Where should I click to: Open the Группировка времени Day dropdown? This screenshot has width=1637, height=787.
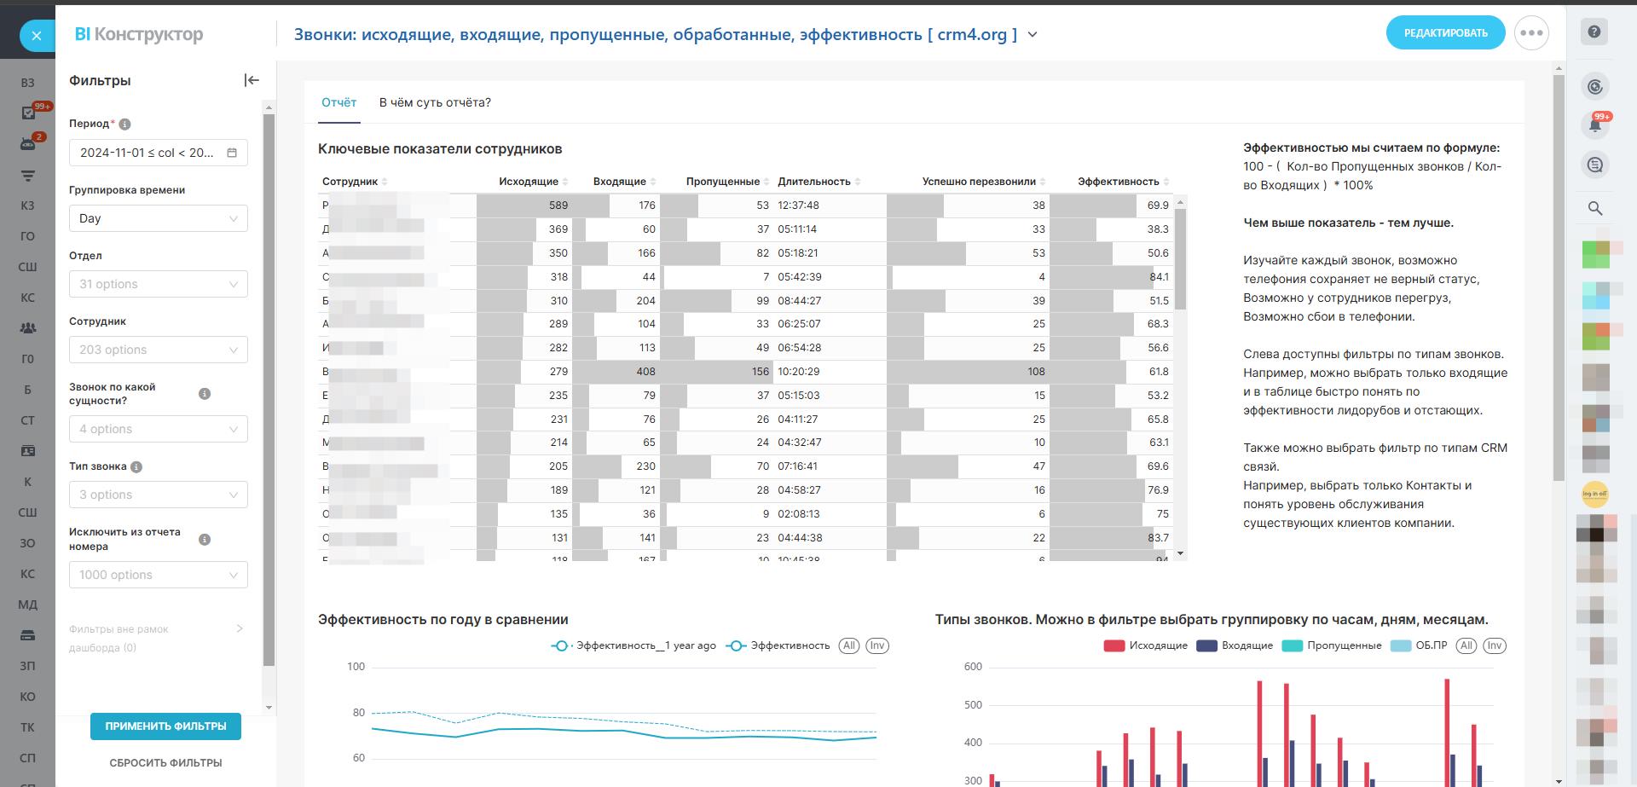158,218
